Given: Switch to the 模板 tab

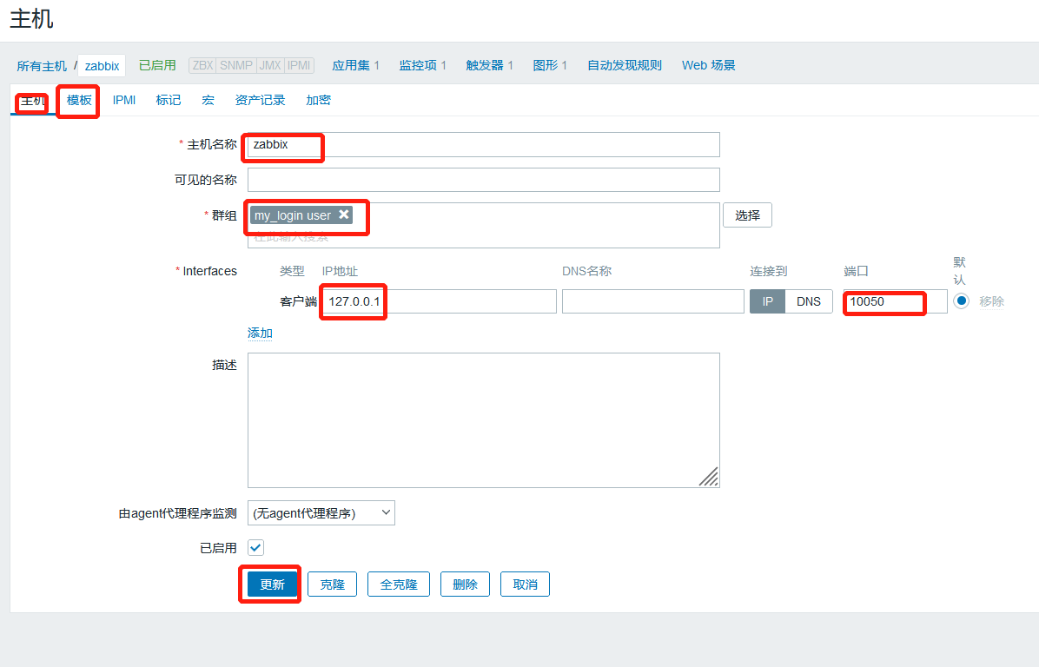Looking at the screenshot, I should tap(79, 100).
